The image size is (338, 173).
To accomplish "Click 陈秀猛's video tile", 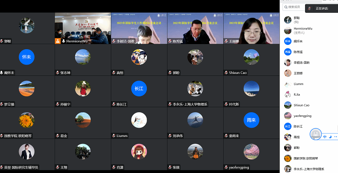I will tap(195, 28).
